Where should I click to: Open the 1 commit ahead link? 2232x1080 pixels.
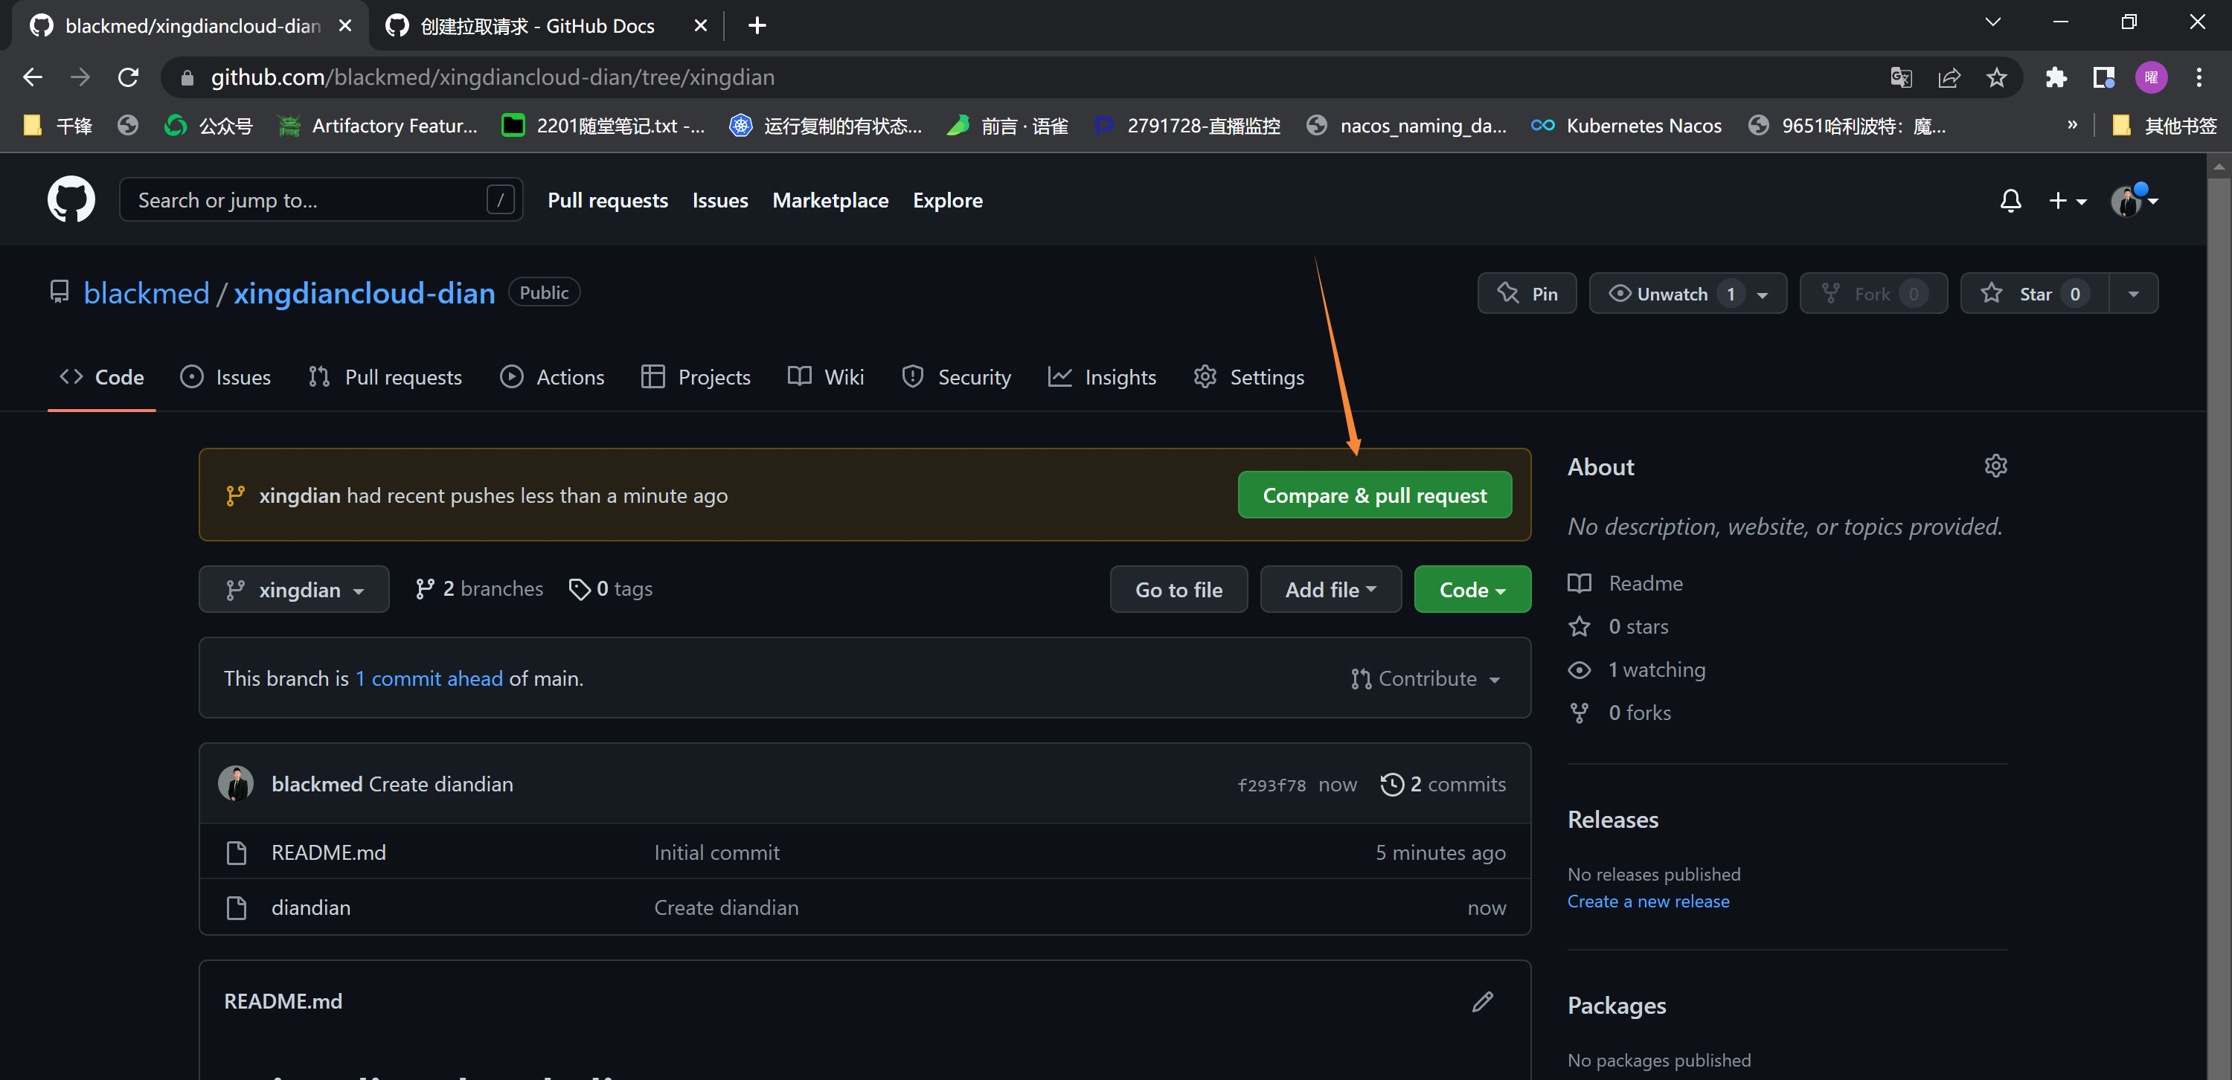[429, 678]
